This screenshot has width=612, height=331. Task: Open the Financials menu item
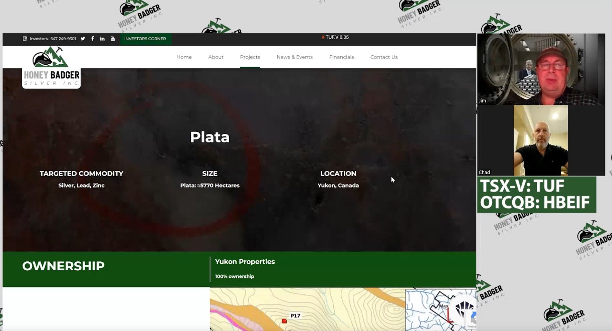(341, 57)
